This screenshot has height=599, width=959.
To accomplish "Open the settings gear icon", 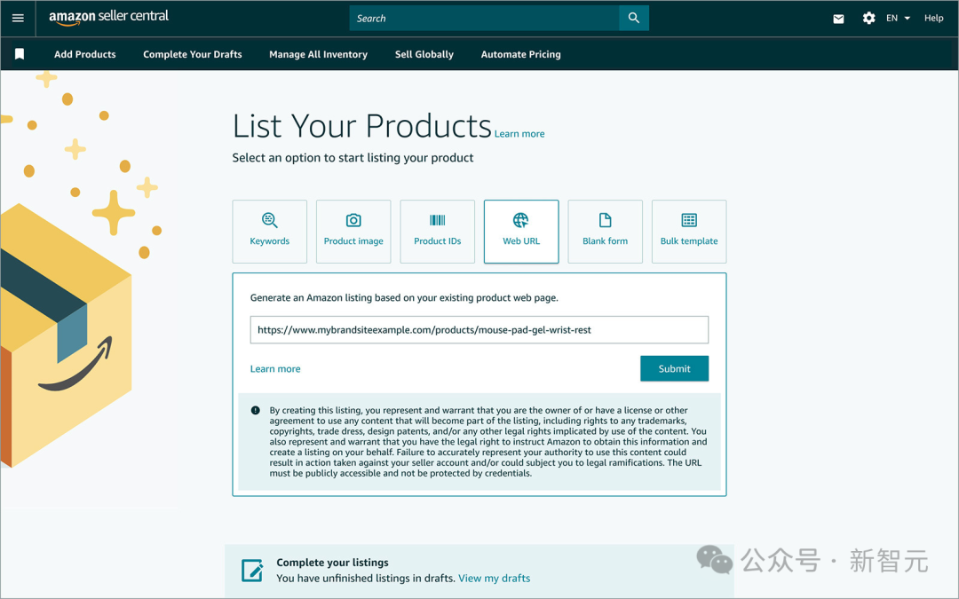I will (x=868, y=19).
